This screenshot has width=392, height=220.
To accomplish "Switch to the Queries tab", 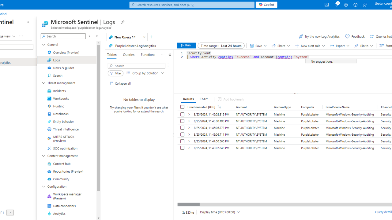I will click(x=129, y=55).
